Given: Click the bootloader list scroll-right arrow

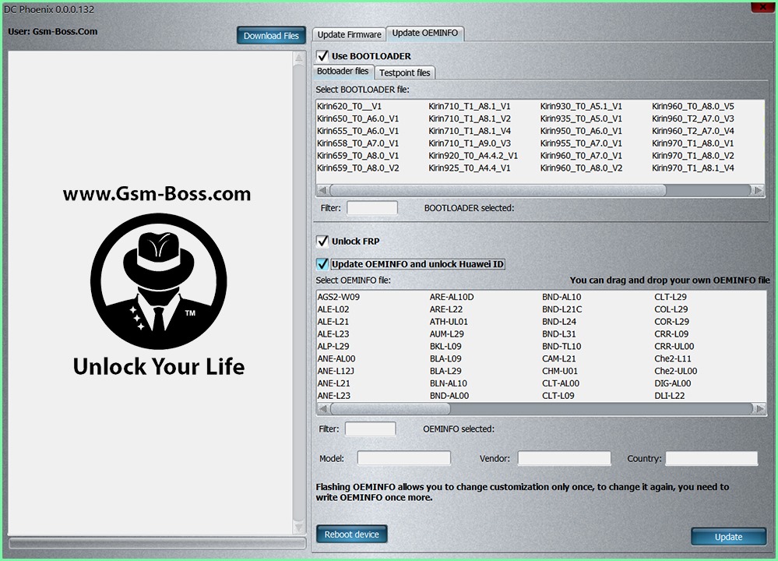Looking at the screenshot, I should pos(758,190).
